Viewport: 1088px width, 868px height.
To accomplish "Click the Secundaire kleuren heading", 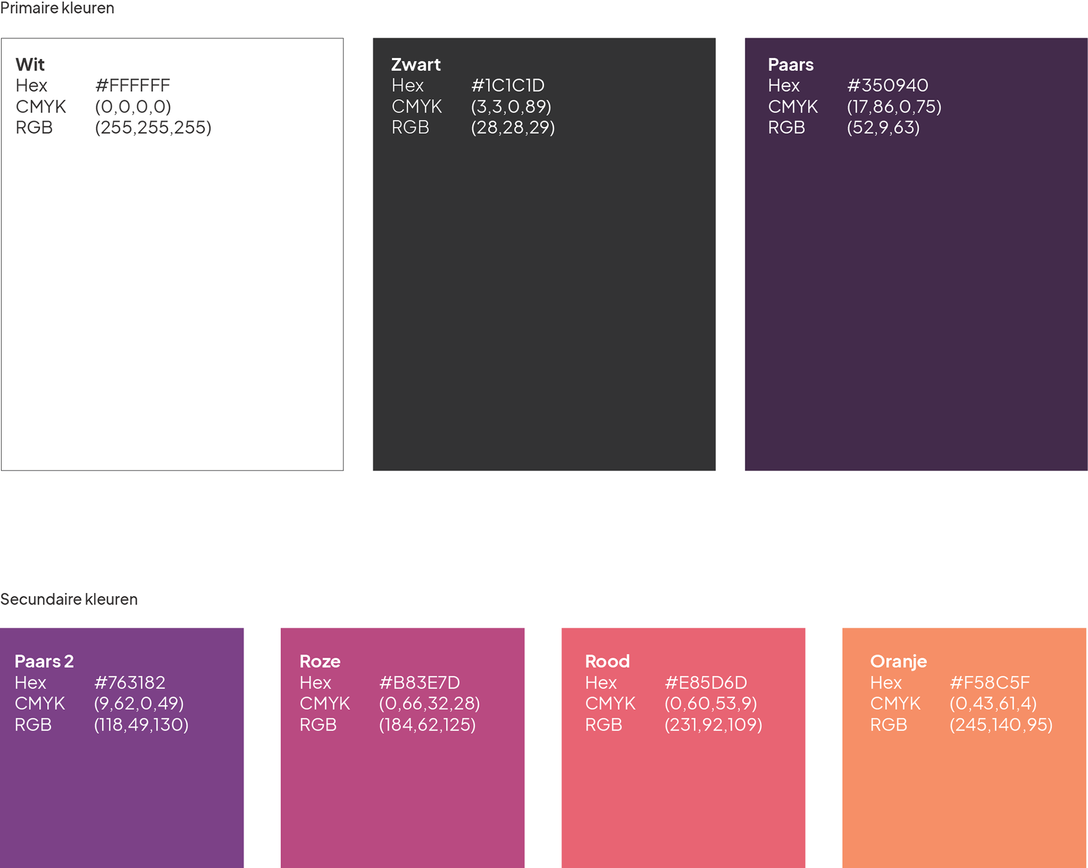I will 69,599.
